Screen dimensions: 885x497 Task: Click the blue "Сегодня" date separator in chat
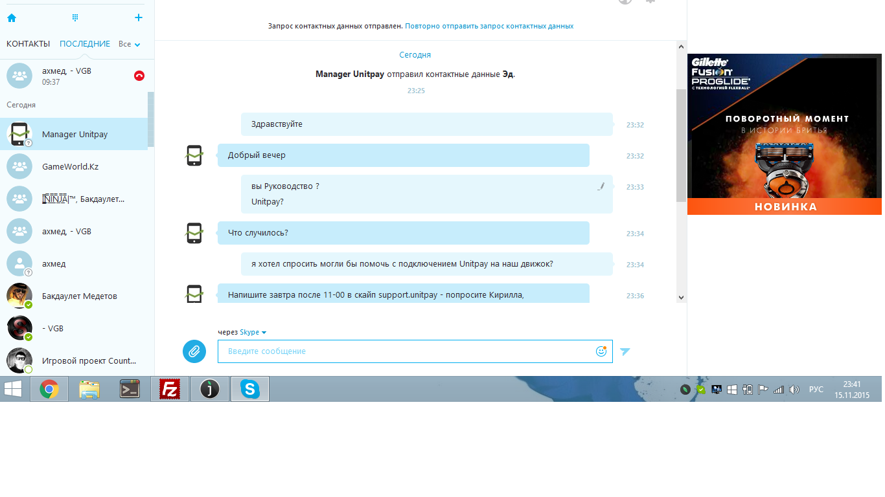(x=415, y=55)
